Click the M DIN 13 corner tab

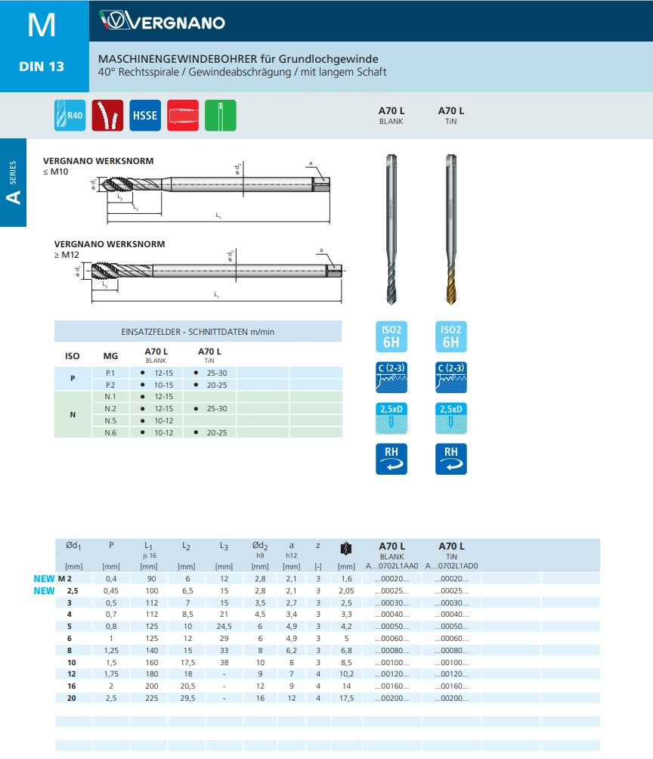[42, 45]
